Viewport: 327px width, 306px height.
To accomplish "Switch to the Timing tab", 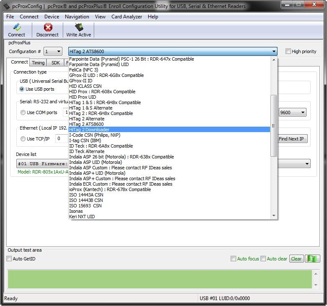I will click(38, 63).
